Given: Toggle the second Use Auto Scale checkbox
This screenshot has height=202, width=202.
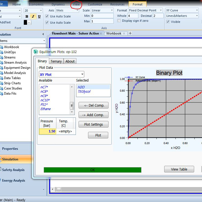Looking at the screenshot, I should coord(47,23).
